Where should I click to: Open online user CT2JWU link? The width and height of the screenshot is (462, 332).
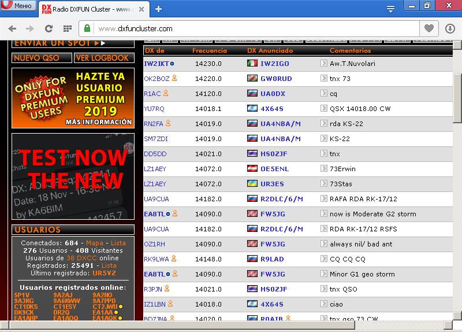pos(105,307)
